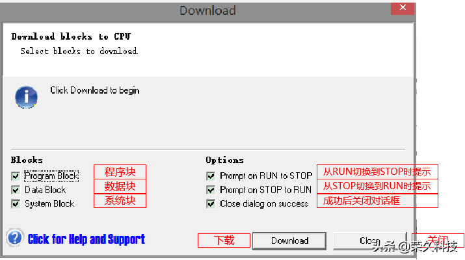Click the Download title bar

pyautogui.click(x=207, y=11)
